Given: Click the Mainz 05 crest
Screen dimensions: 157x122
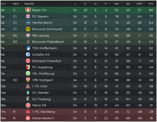Looking at the screenshot, I should coord(28,105).
